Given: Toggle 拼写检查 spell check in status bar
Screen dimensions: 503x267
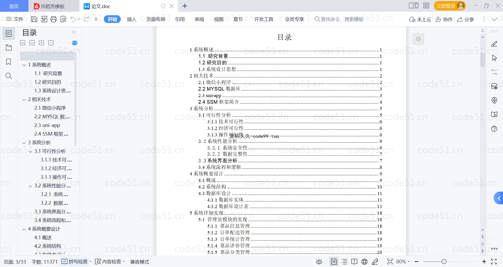Looking at the screenshot, I should coord(75,262).
